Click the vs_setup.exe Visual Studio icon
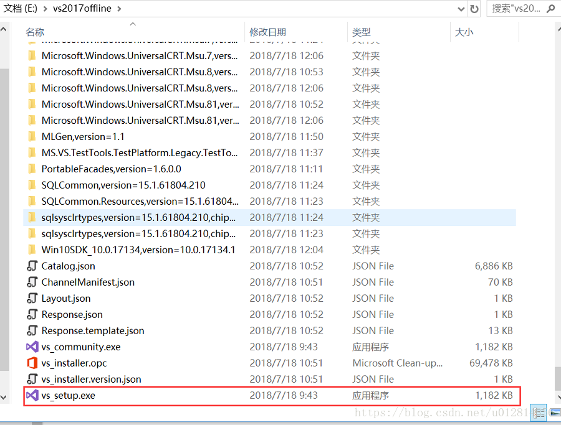The width and height of the screenshot is (561, 425). pyautogui.click(x=32, y=395)
